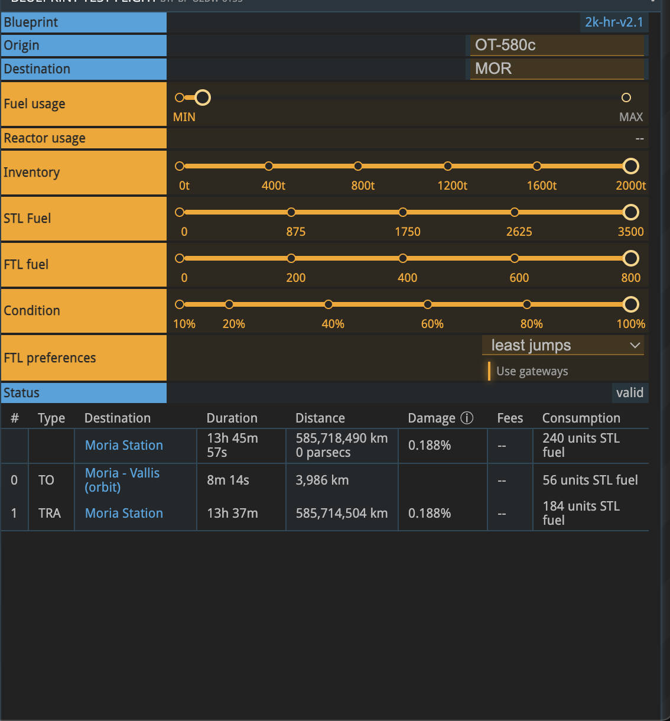Set Inventory slider to 1200t mark

coord(448,166)
